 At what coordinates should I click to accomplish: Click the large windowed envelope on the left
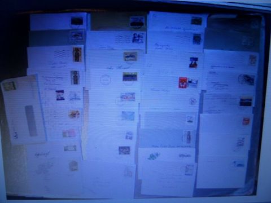24,110
